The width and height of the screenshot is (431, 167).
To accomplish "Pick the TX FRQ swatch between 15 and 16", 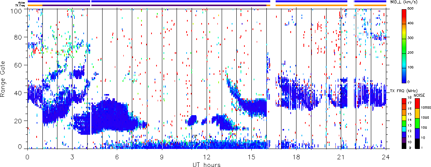I will 404,112.
